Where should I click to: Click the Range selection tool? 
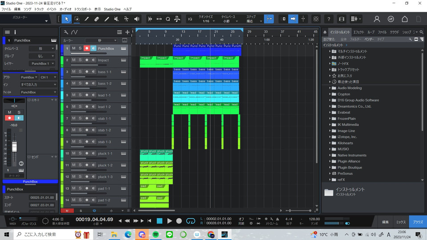tap(77, 19)
